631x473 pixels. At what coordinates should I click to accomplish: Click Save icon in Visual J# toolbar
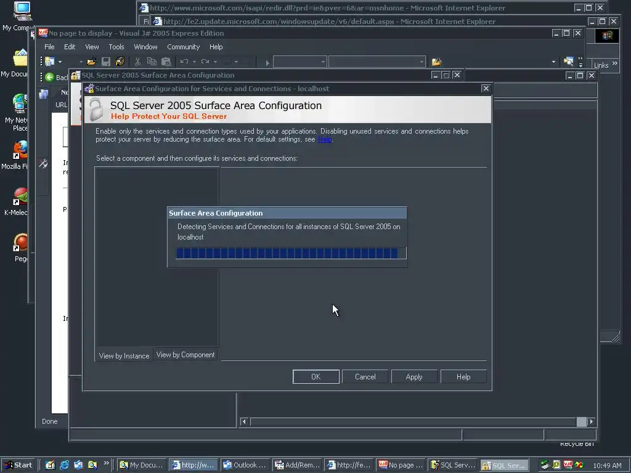[x=106, y=62]
